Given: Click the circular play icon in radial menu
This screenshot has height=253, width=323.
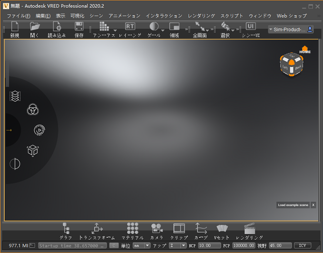Looking at the screenshot, I should pyautogui.click(x=39, y=130).
